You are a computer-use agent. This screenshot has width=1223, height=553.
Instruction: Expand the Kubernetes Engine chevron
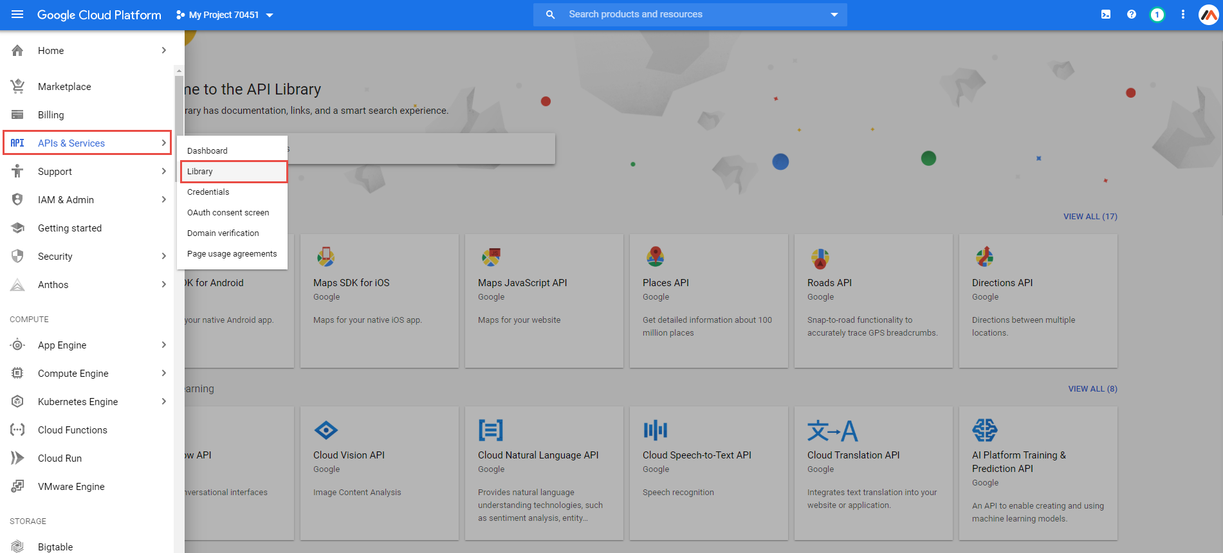[164, 401]
